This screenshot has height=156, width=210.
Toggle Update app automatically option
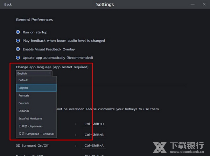(18, 57)
